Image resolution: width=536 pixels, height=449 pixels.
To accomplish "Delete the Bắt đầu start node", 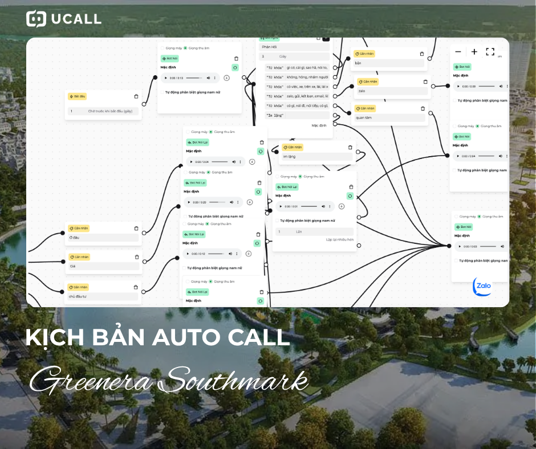I will tap(136, 96).
